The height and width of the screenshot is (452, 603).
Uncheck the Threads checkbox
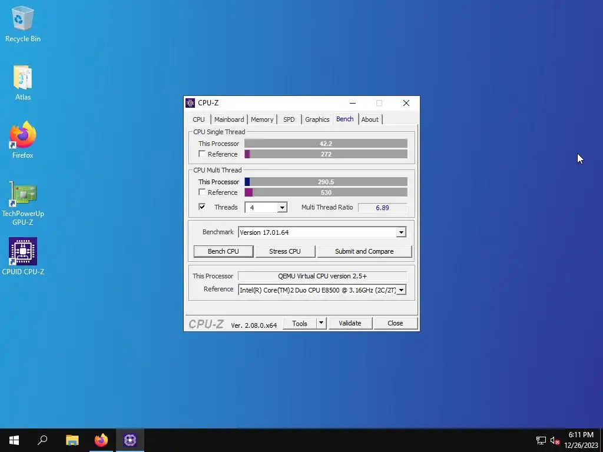click(202, 207)
